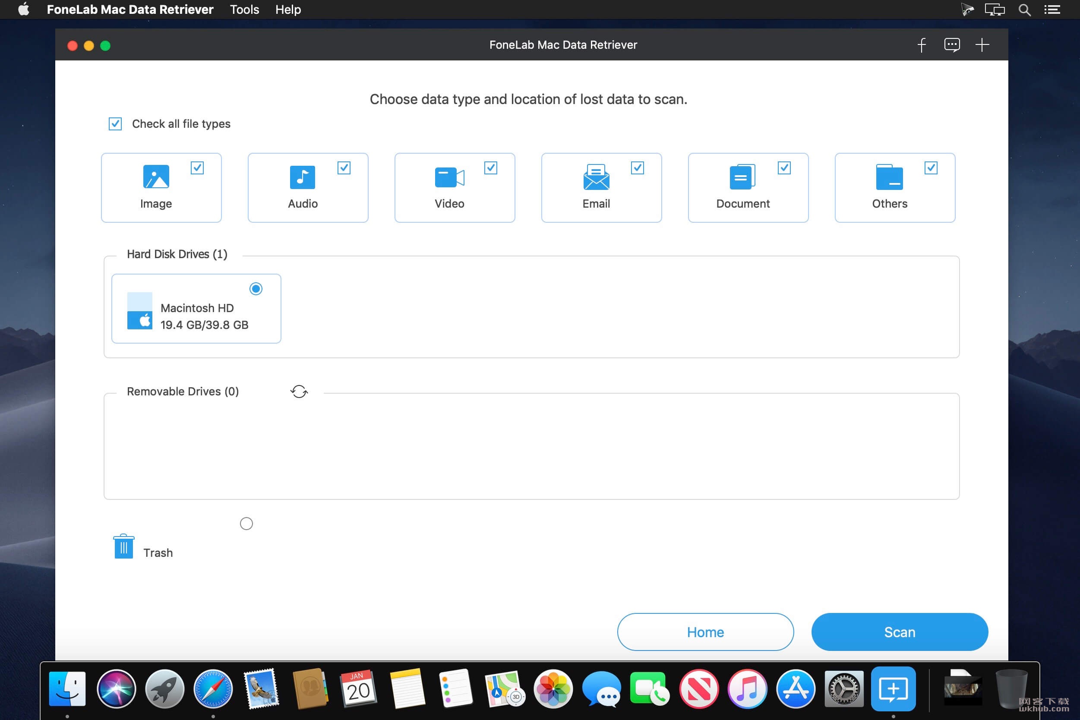Click the Others folder icon
1080x720 pixels.
pos(890,177)
